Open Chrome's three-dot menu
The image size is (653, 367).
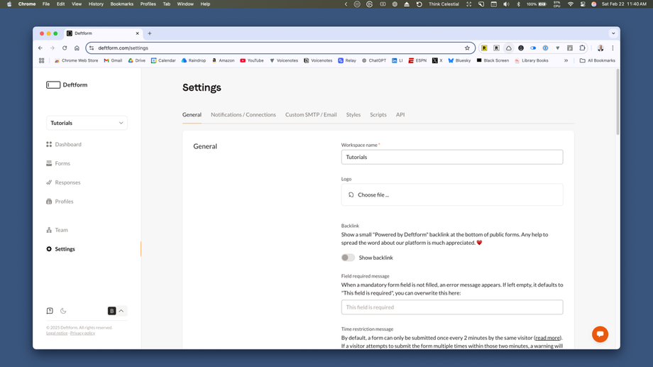coord(613,48)
